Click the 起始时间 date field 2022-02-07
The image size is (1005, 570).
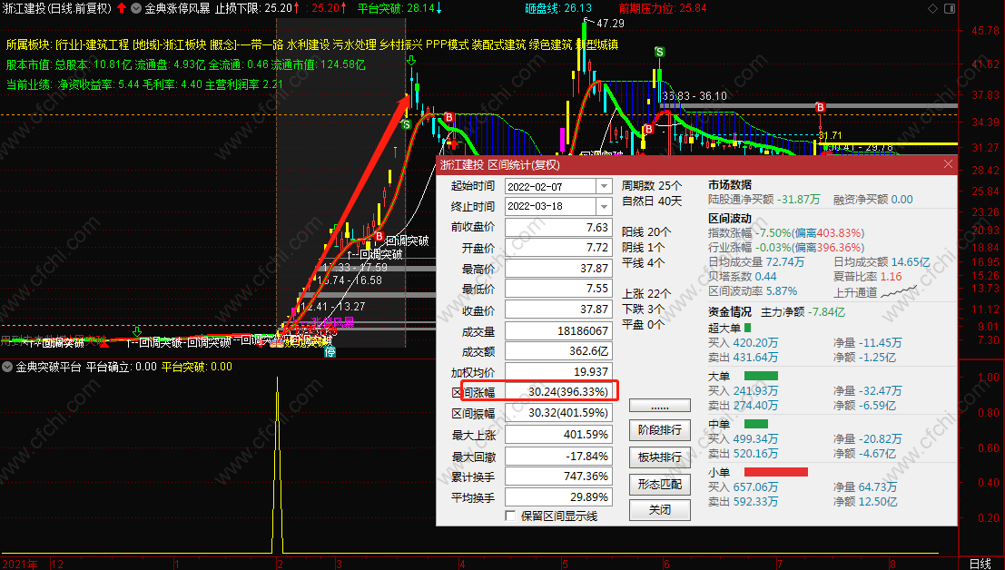[x=550, y=186]
